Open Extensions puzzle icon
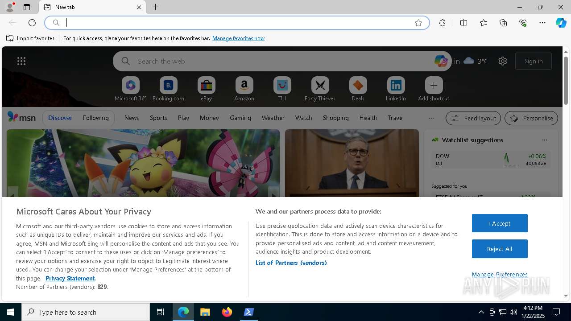The image size is (571, 321). 442,23
